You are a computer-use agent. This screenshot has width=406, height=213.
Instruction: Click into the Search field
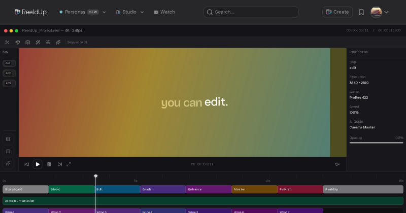coord(251,12)
